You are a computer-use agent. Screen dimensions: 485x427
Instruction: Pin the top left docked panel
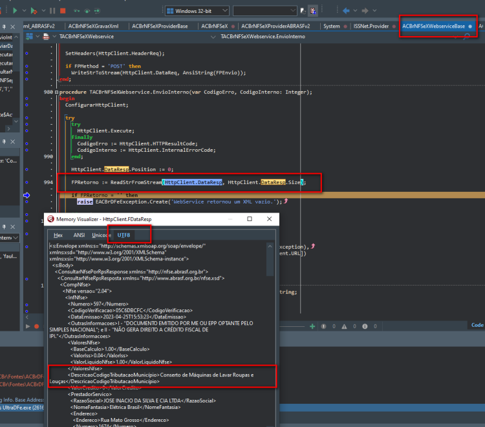pos(4,27)
